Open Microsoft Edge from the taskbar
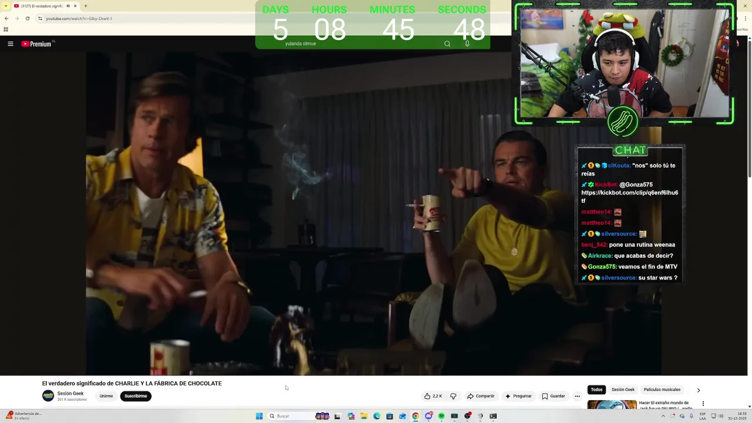The image size is (752, 423). 377,416
